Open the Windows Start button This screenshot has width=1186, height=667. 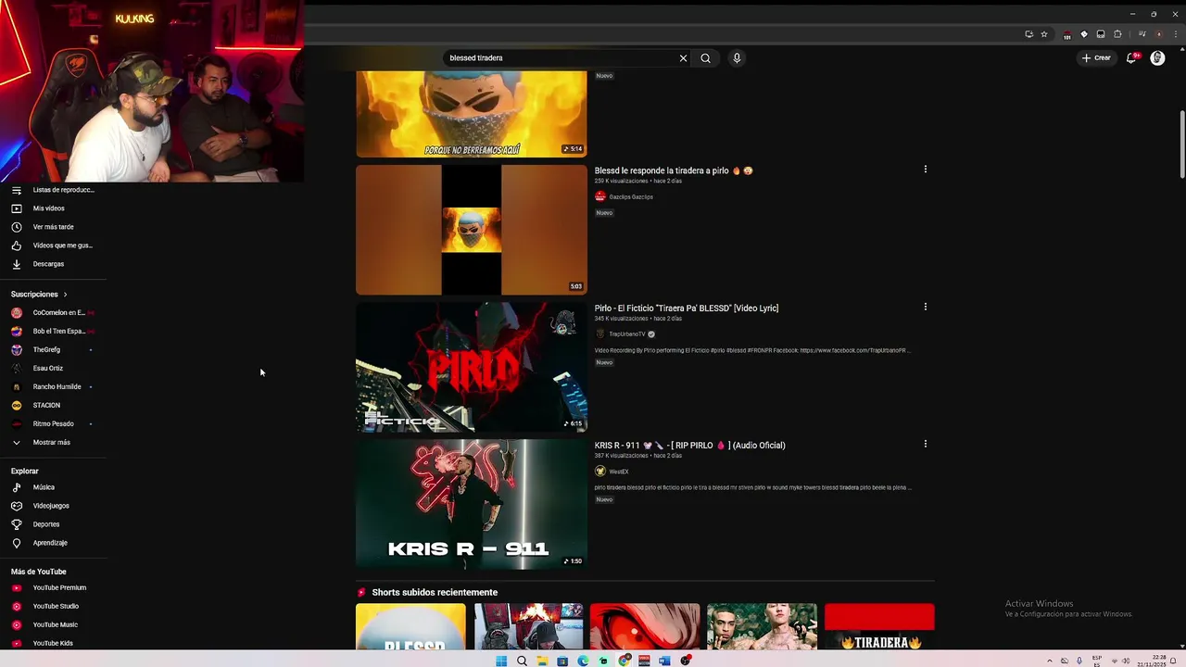point(501,661)
